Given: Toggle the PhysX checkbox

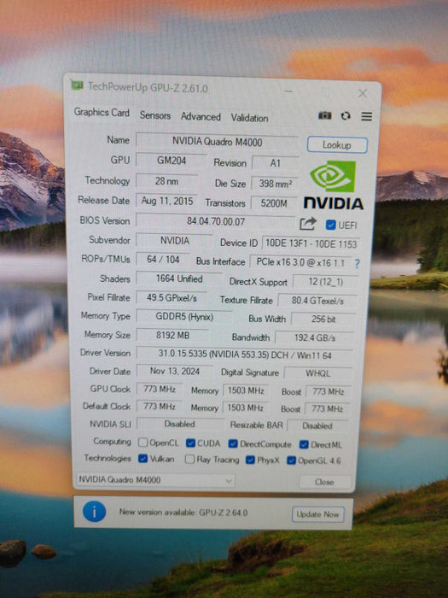Looking at the screenshot, I should point(250,460).
